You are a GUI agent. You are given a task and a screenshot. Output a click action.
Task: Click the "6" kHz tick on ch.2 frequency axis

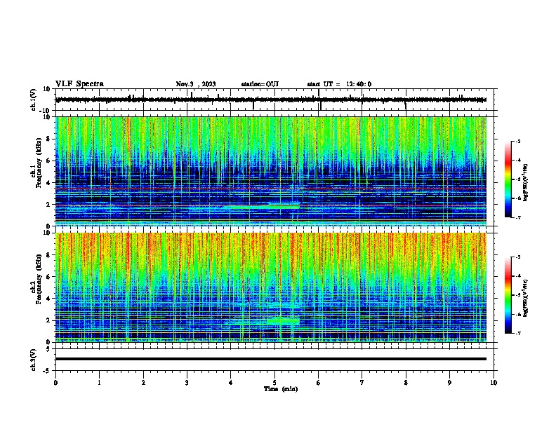(48, 277)
